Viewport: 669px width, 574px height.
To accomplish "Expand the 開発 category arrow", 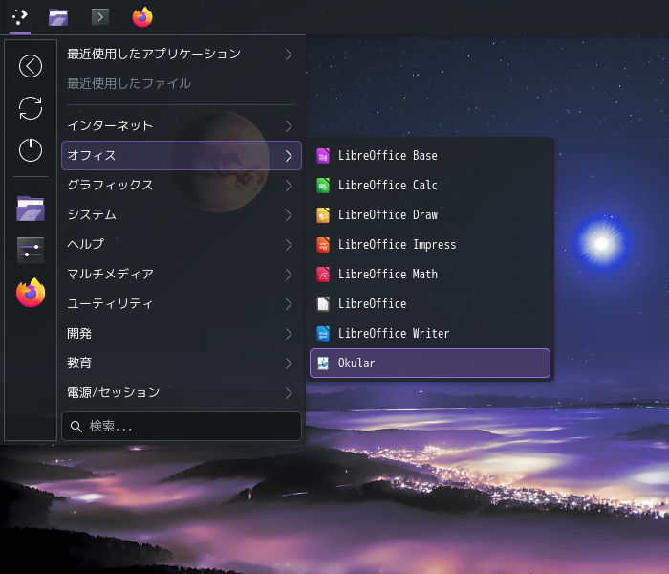I will [x=289, y=334].
